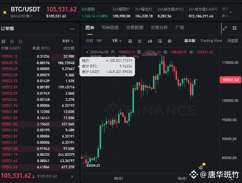
Task: Select the 105532.92 sell order price
Action: pos(9,81)
